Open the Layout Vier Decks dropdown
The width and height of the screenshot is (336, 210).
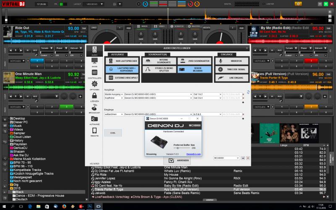94,4
